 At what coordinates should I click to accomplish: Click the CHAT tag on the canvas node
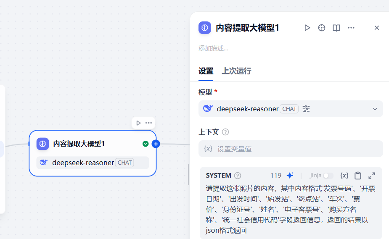pos(124,163)
